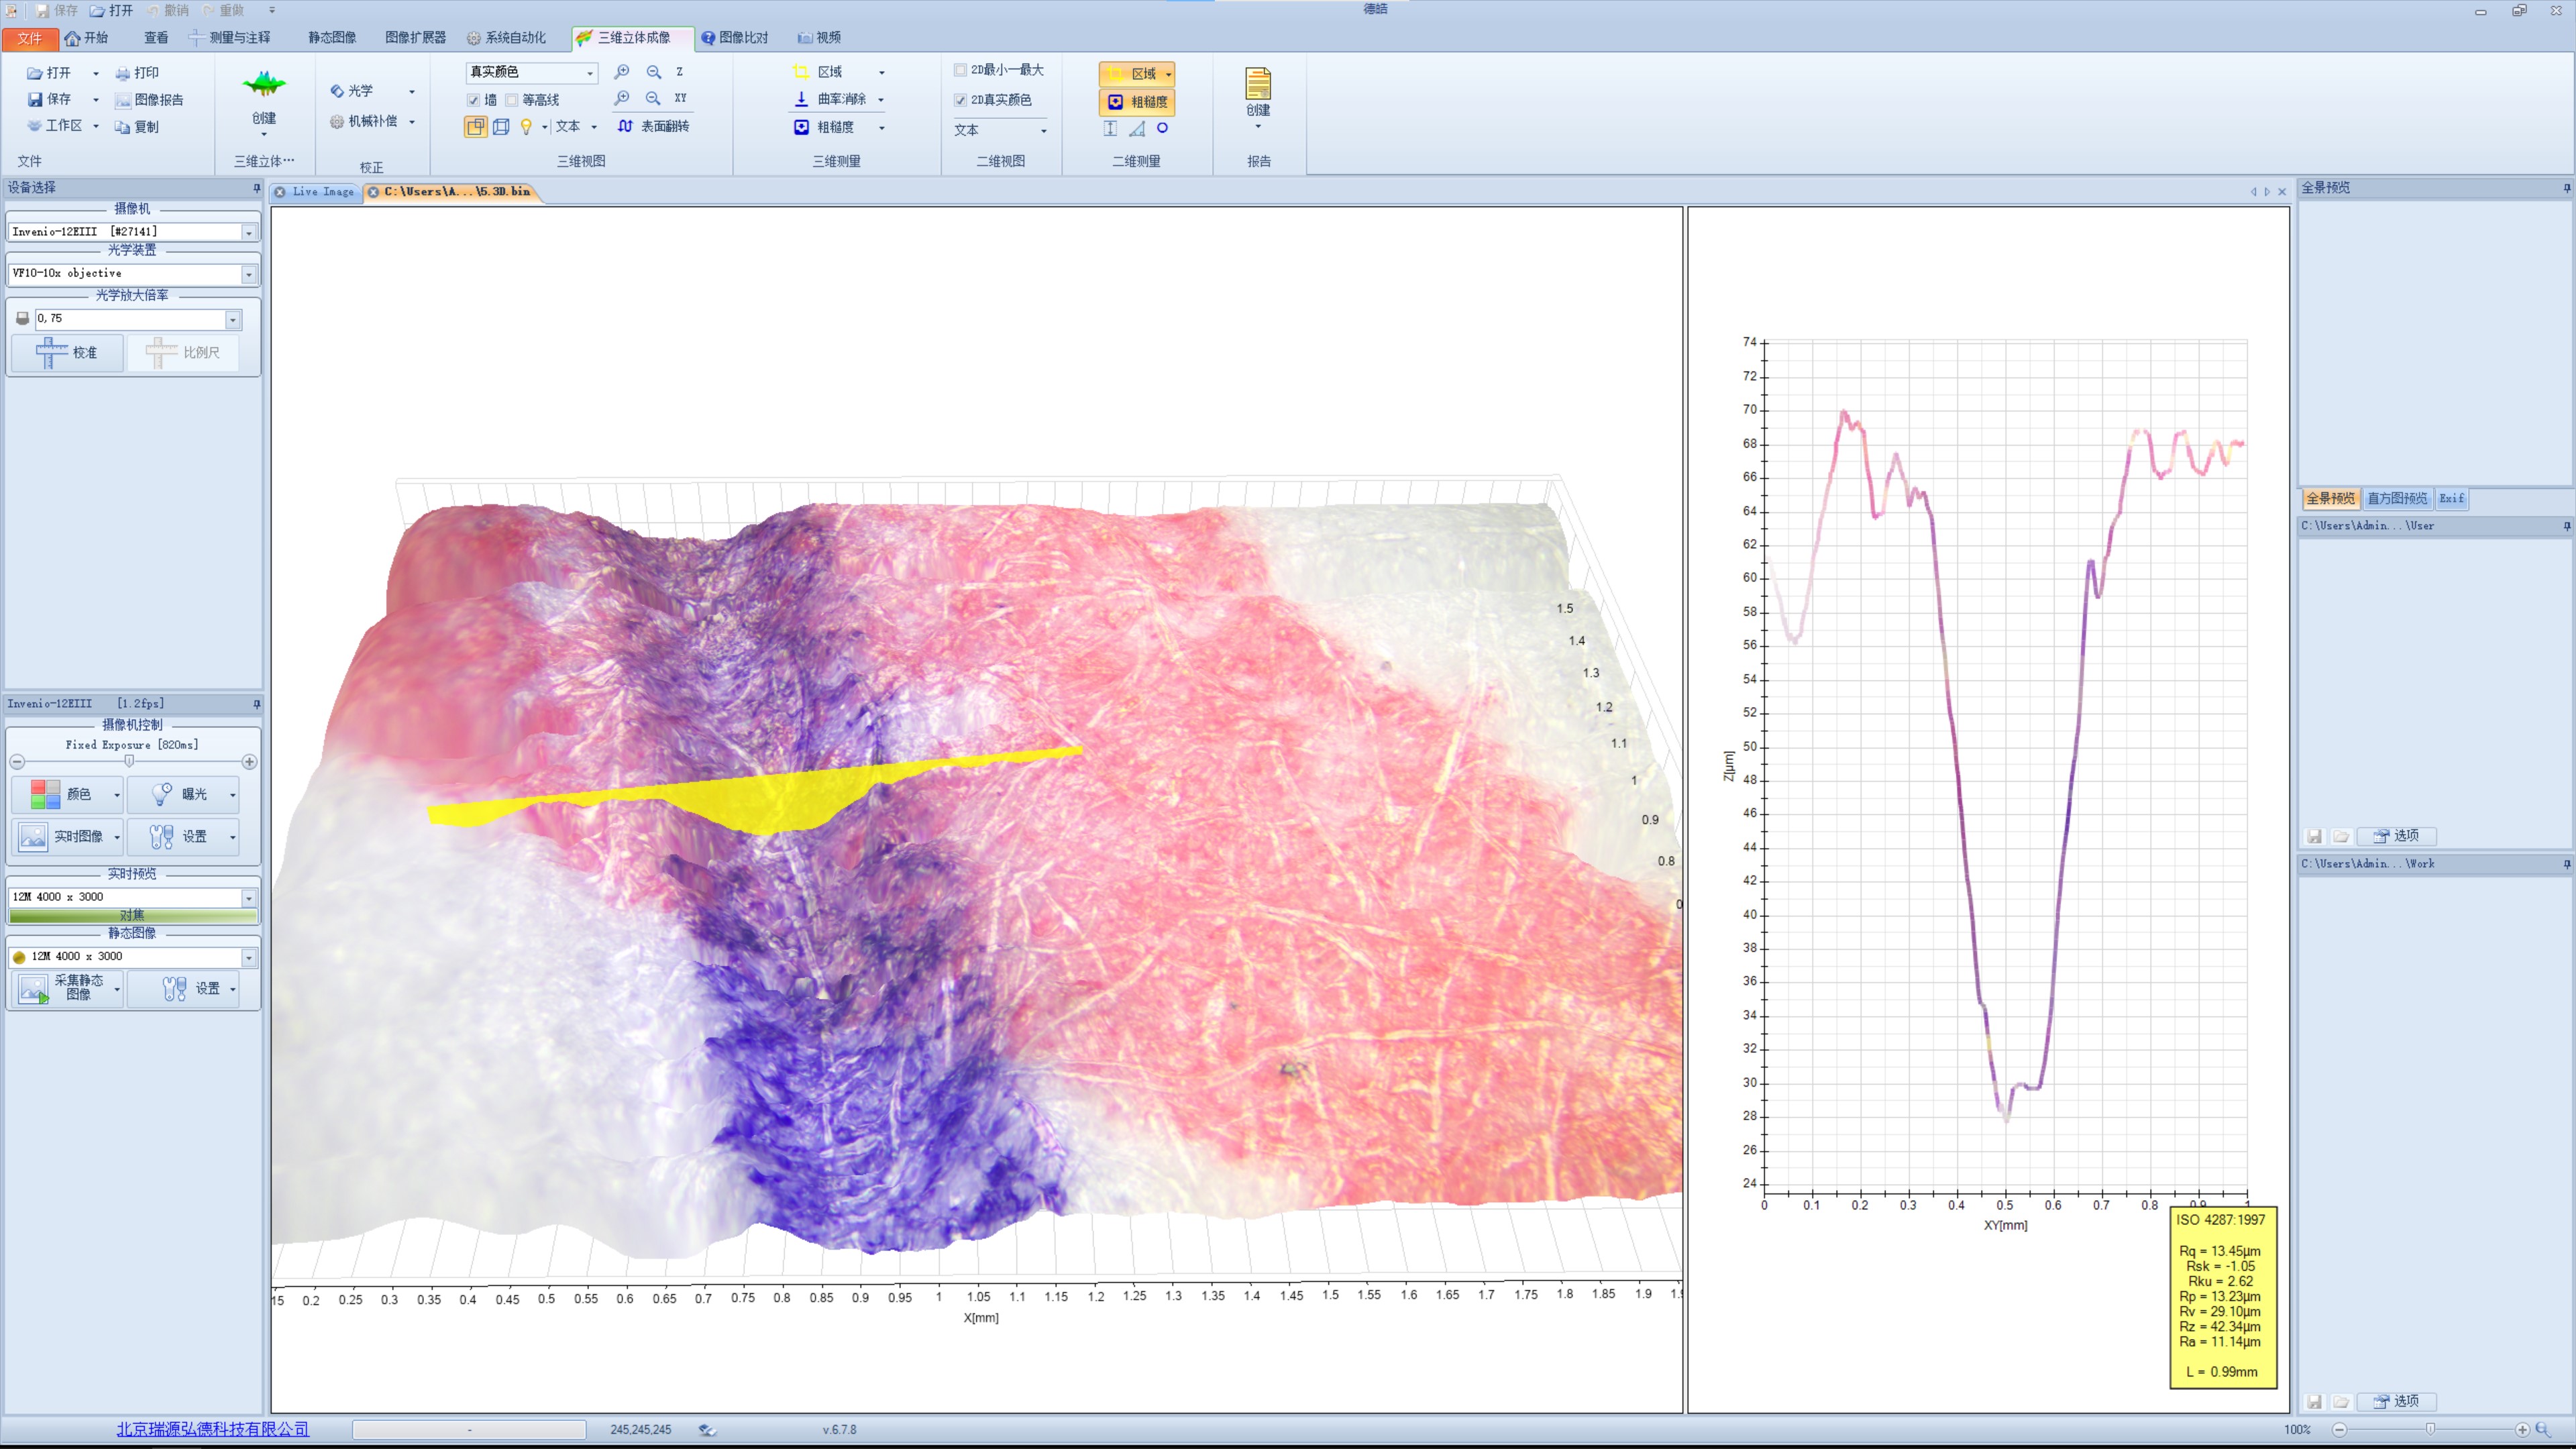Image resolution: width=2576 pixels, height=1449 pixels.
Task: Click the light bulb lighting icon
Action: (x=526, y=126)
